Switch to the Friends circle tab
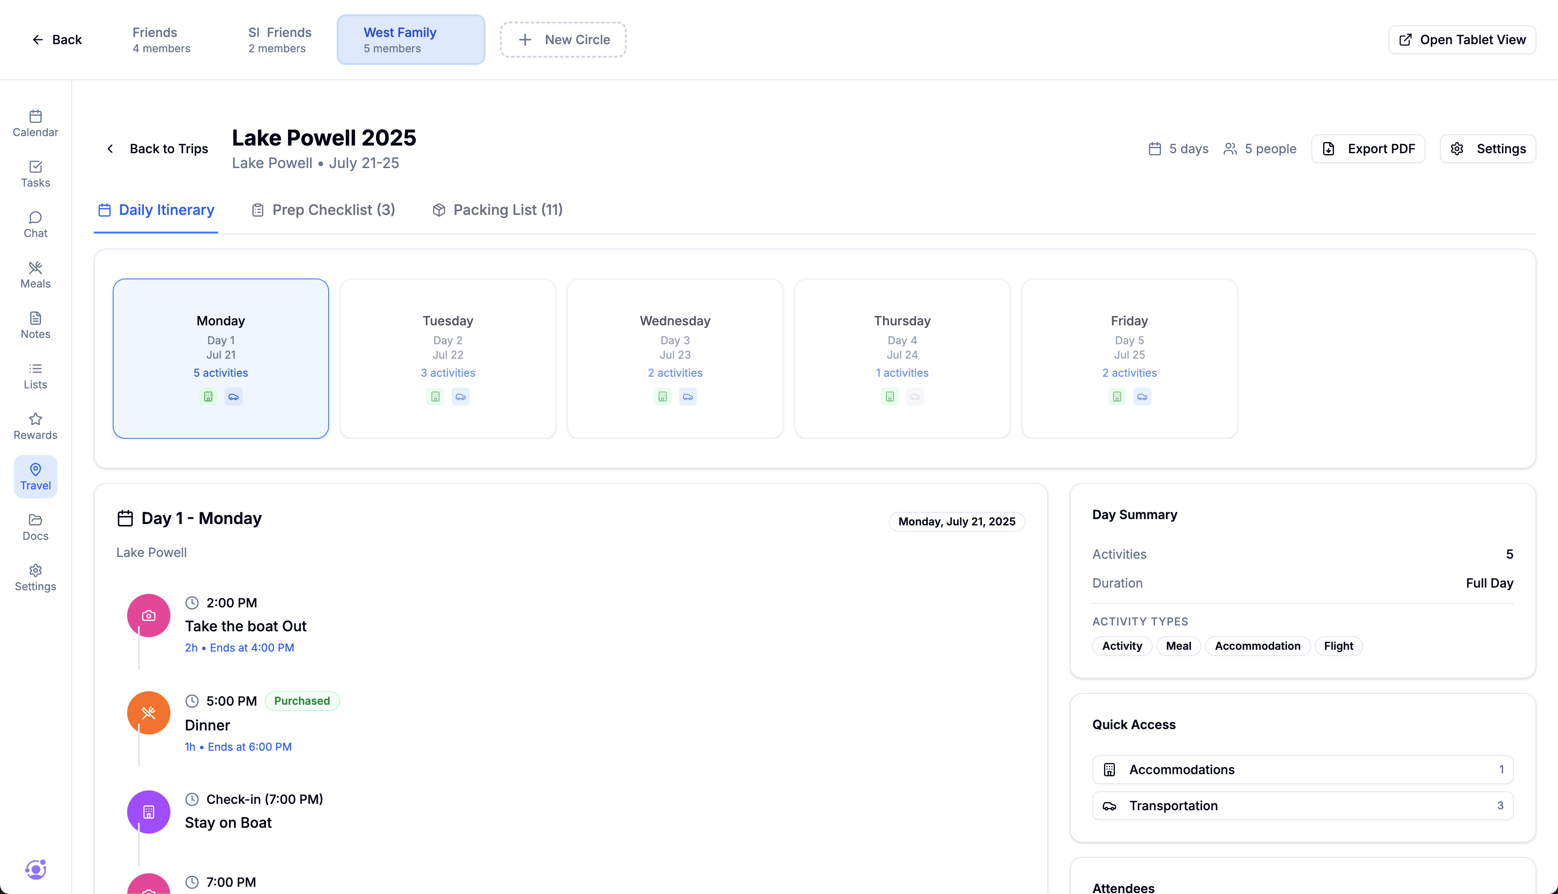This screenshot has width=1558, height=894. (x=161, y=40)
